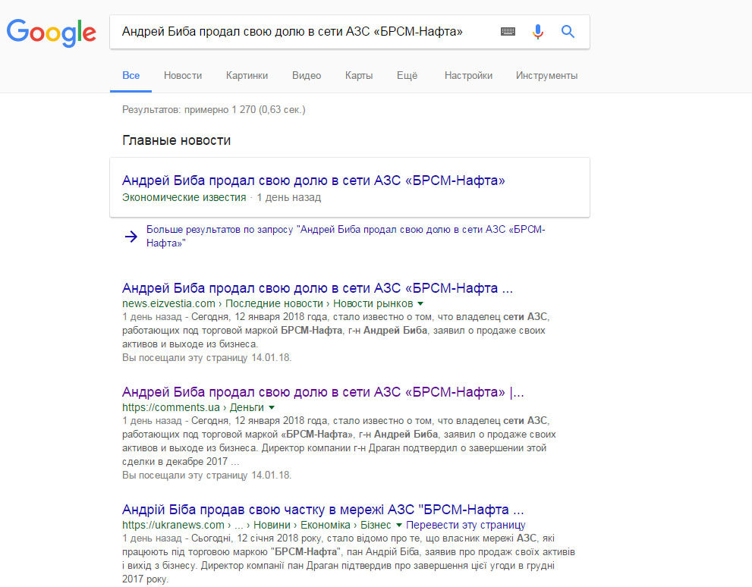This screenshot has width=752, height=587.
Task: Switch to the Новости tab
Action: 183,76
